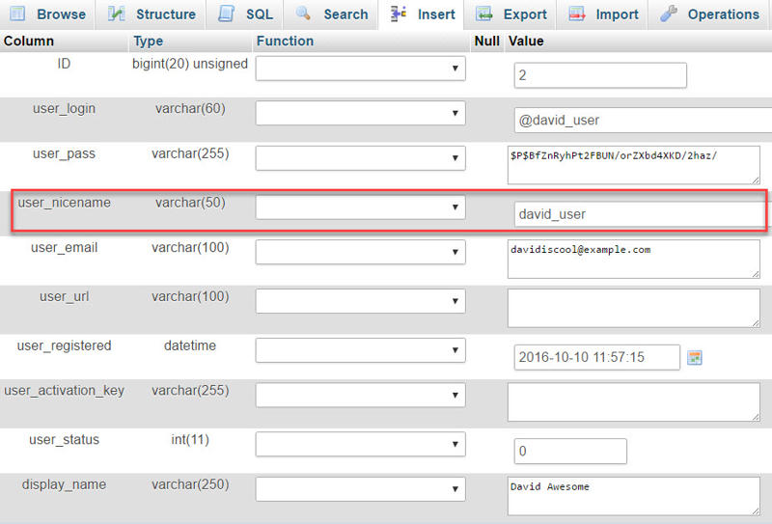Click the Value column header
The width and height of the screenshot is (772, 524).
(x=526, y=41)
